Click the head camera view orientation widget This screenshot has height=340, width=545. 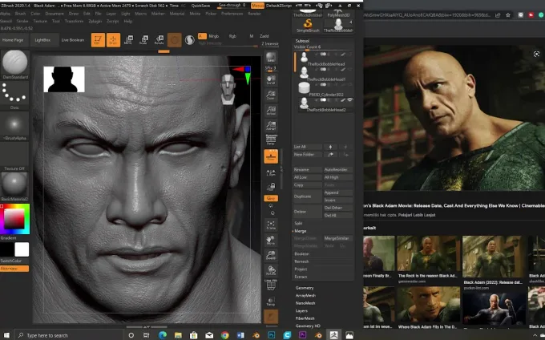(x=228, y=89)
